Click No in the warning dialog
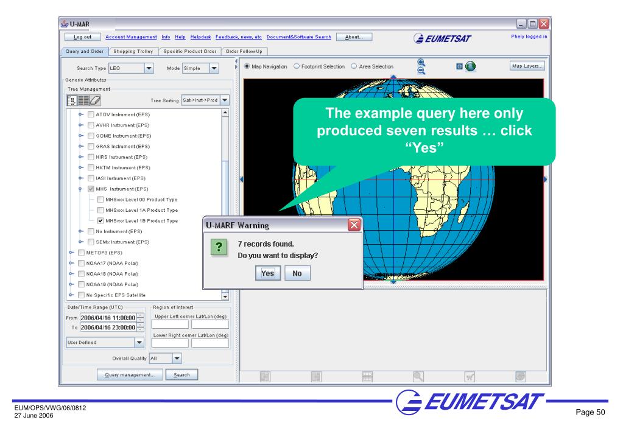This screenshot has width=623, height=431. [297, 273]
